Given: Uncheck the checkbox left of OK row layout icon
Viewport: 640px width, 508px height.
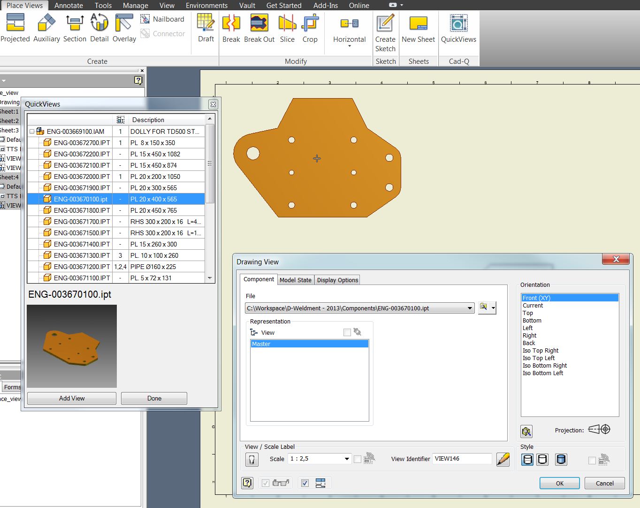Looking at the screenshot, I should 305,483.
